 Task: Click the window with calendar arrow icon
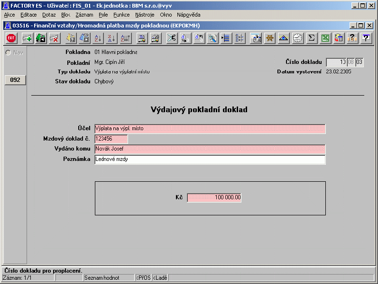click(x=256, y=38)
